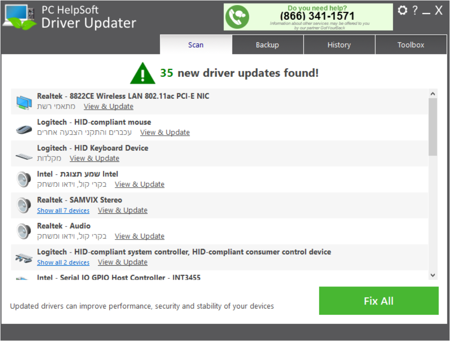Select the Logitech mouse device icon

(x=24, y=129)
